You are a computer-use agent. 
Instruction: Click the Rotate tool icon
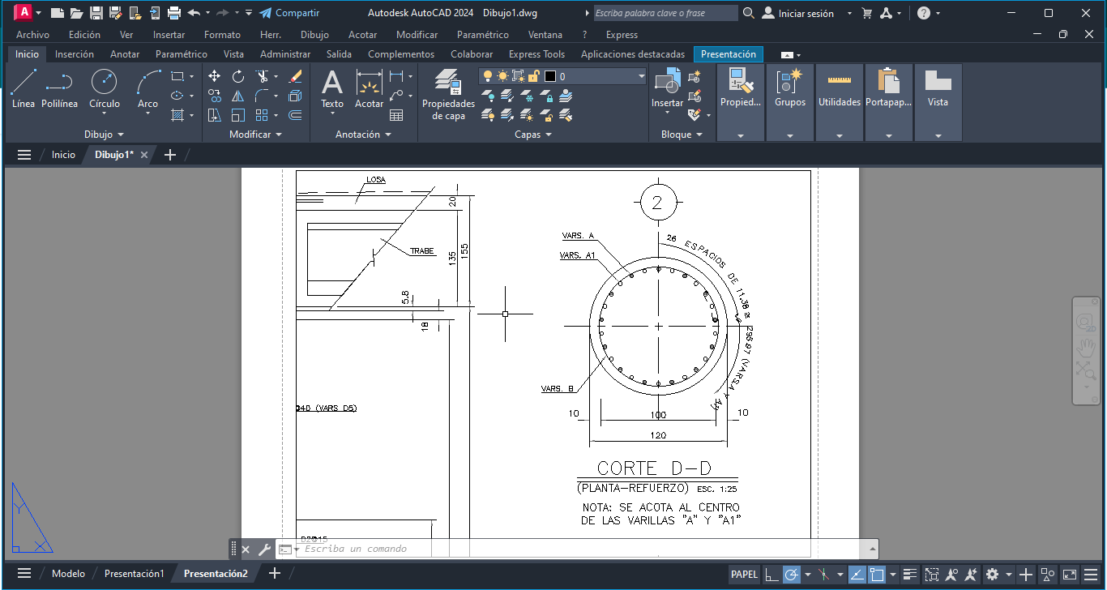pos(238,76)
